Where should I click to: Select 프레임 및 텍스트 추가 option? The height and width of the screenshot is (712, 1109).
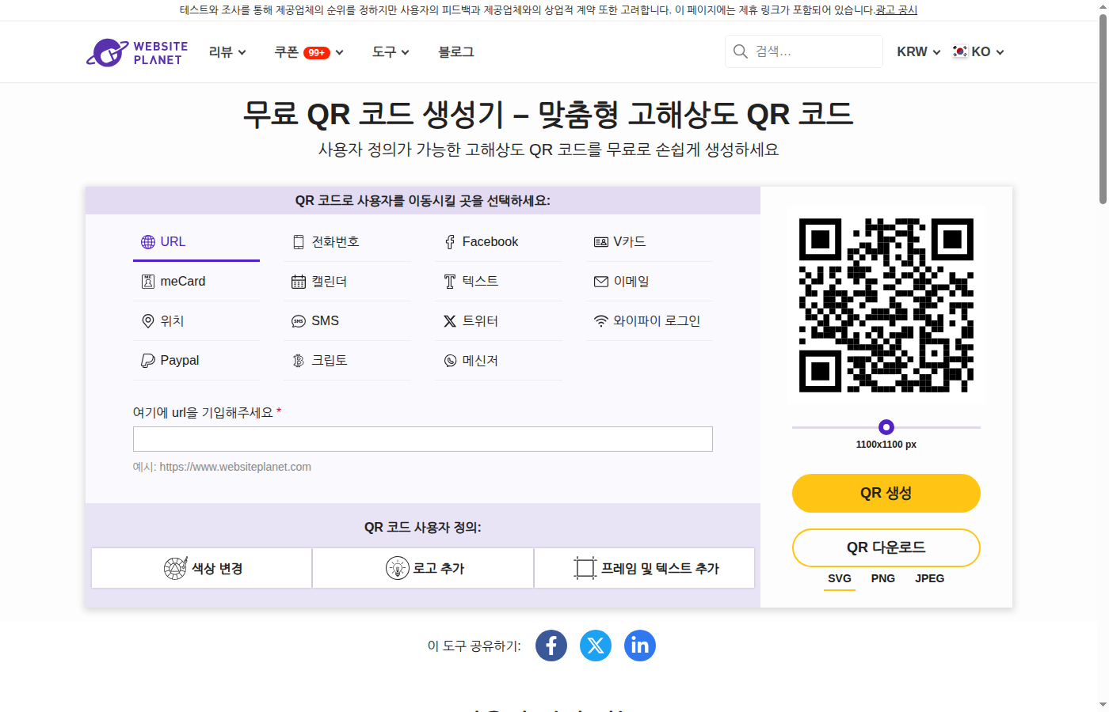tap(644, 567)
